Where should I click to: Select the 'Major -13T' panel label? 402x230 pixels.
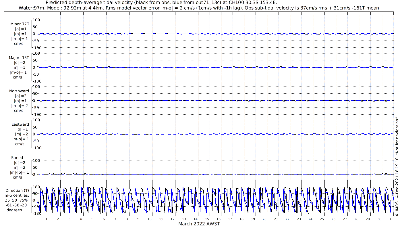point(19,57)
